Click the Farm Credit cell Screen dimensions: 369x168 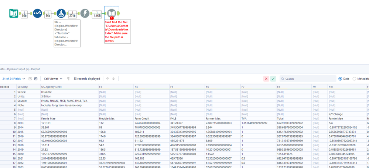pyautogui.click(x=151, y=119)
